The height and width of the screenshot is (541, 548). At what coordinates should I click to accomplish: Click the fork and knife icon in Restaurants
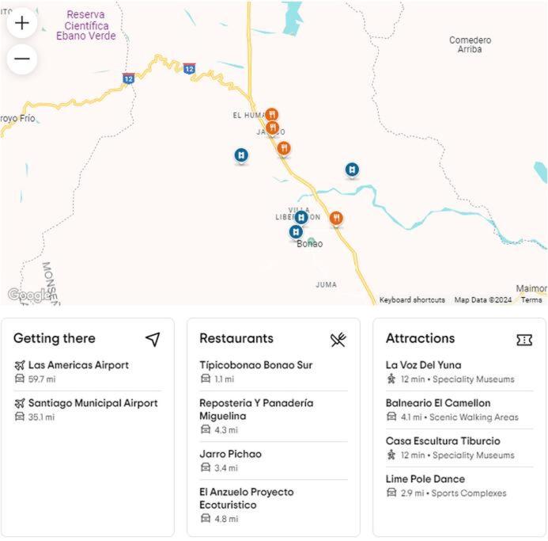tap(338, 339)
